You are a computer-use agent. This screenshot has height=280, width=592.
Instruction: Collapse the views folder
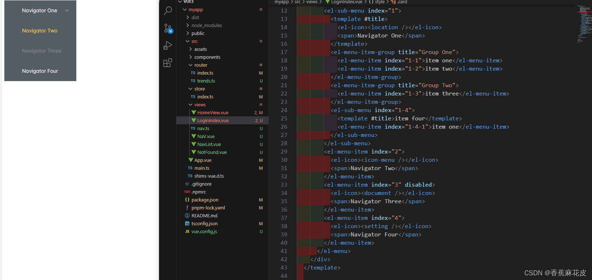coord(190,105)
